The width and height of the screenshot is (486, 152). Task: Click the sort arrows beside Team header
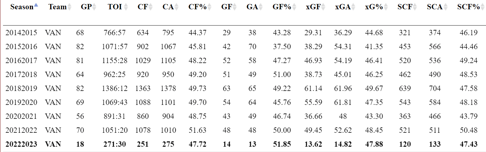click(69, 7)
